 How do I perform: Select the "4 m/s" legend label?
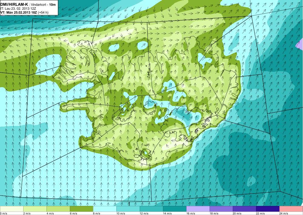pos(50,213)
